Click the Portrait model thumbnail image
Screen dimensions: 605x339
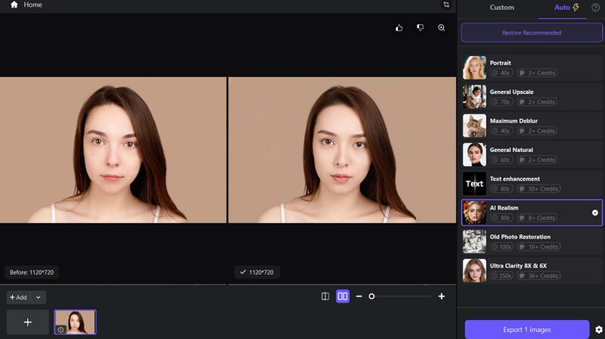(x=474, y=68)
